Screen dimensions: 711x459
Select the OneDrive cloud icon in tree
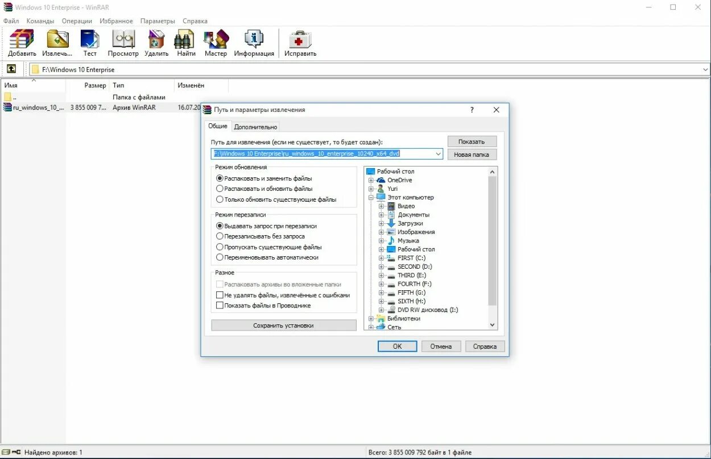pyautogui.click(x=381, y=180)
